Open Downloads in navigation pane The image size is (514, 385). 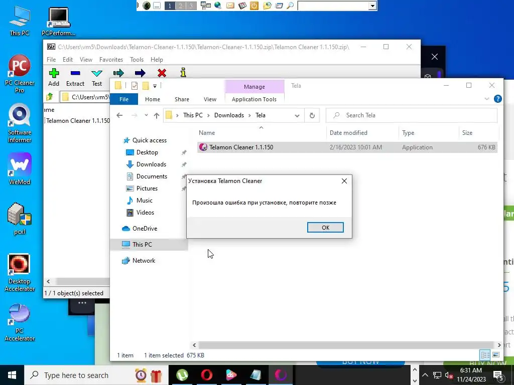click(151, 164)
